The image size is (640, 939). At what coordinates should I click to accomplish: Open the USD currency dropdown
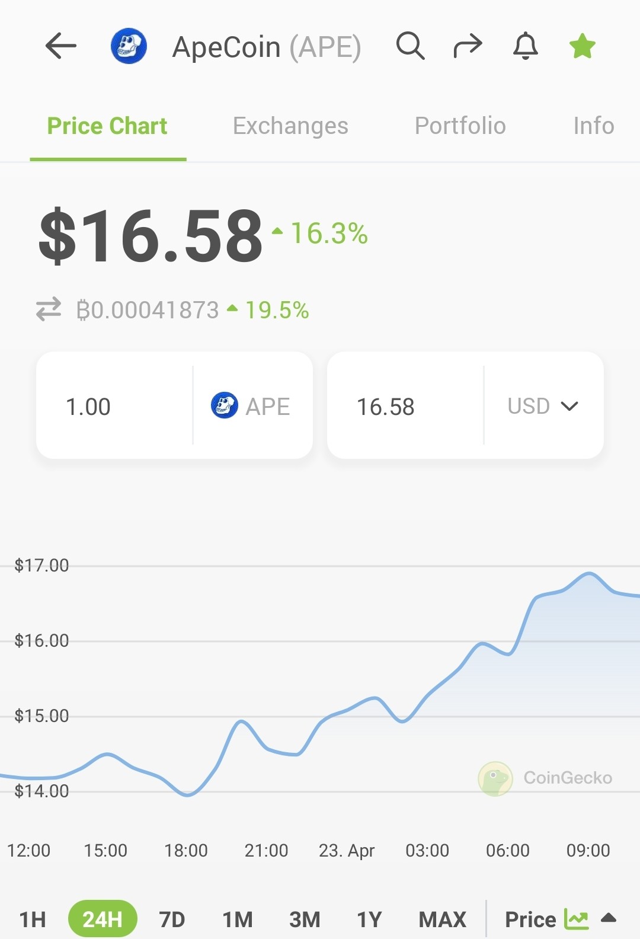click(x=543, y=406)
